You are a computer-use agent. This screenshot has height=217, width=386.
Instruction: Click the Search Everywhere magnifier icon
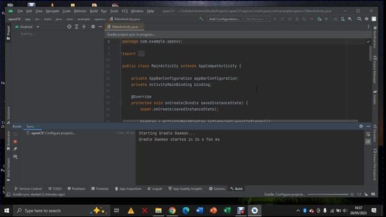coord(359,19)
